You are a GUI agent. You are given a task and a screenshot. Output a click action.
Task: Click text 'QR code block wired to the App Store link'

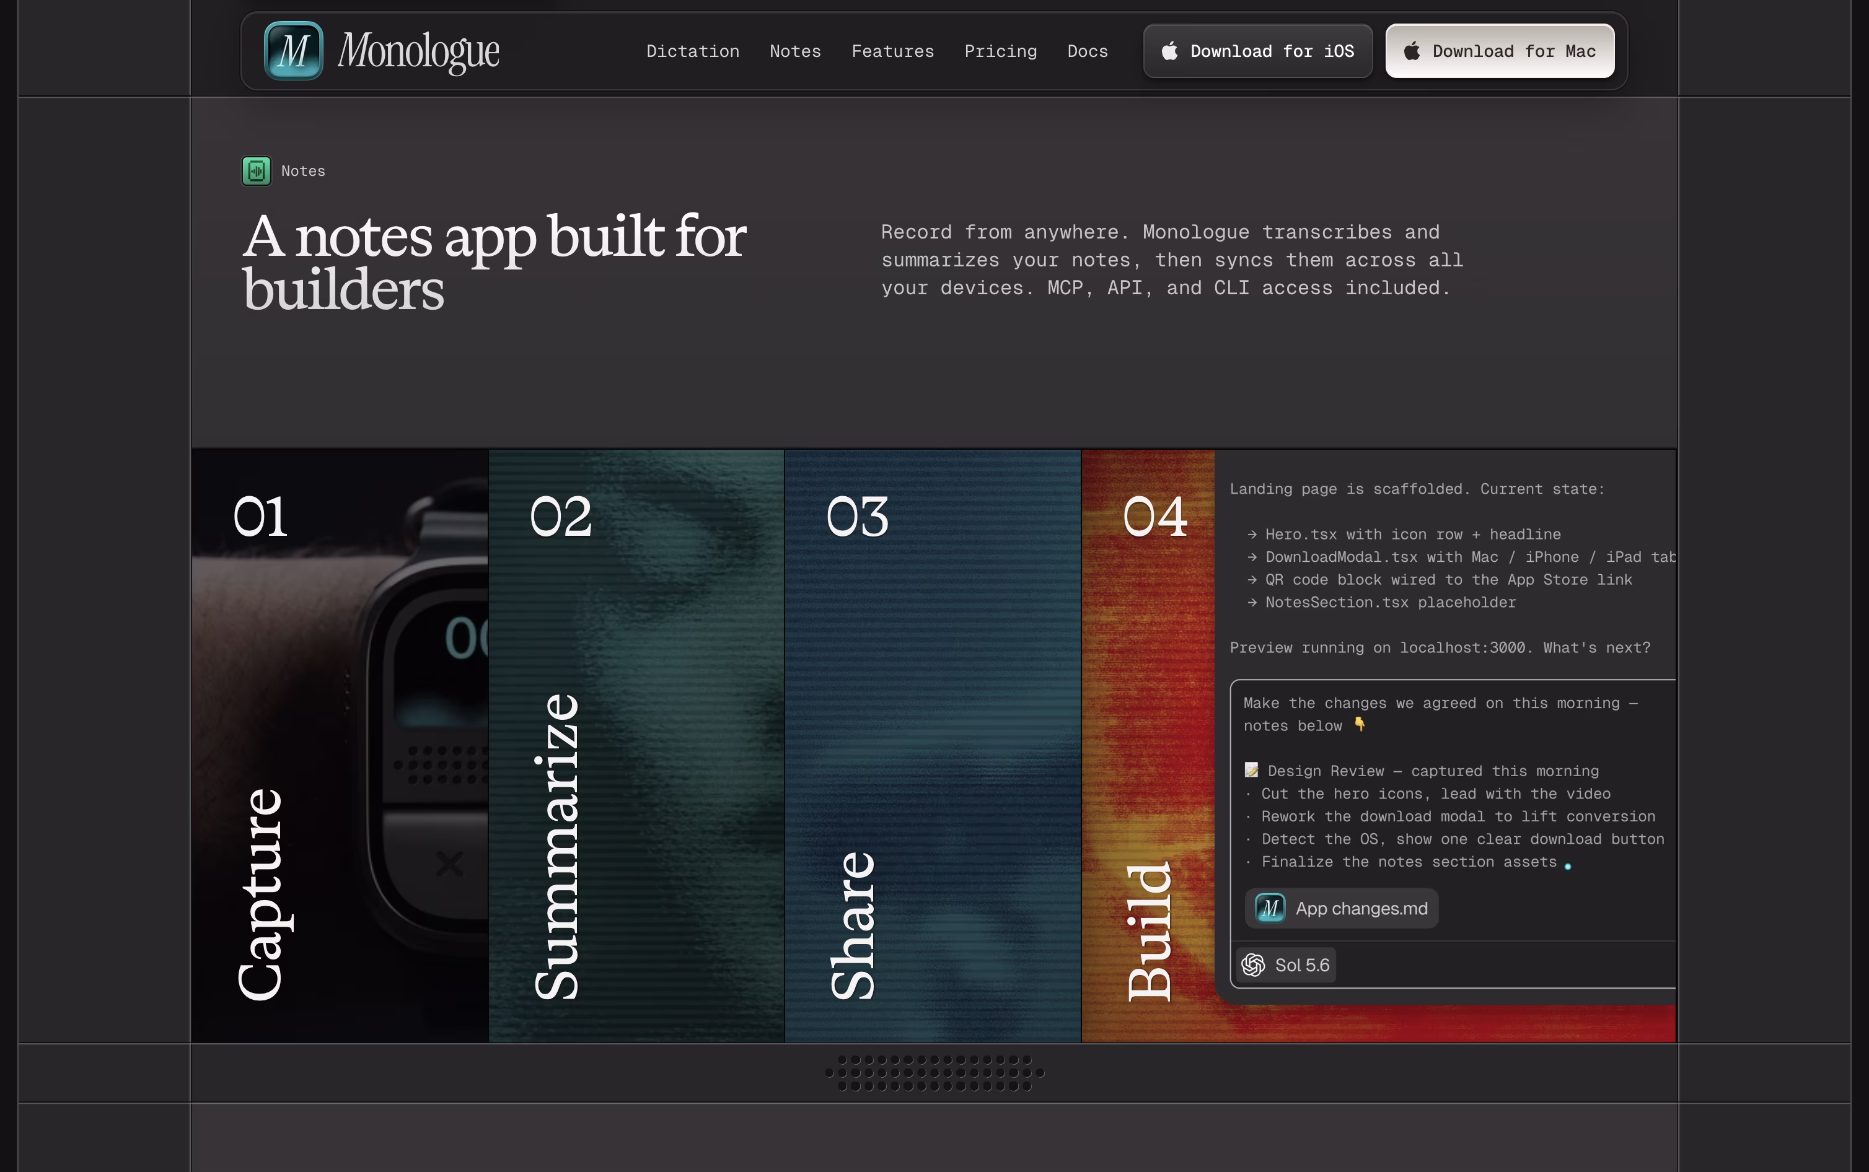point(1448,580)
